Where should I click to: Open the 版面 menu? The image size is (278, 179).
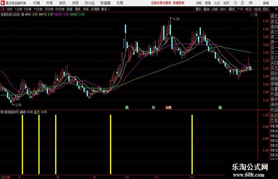pos(208,3)
